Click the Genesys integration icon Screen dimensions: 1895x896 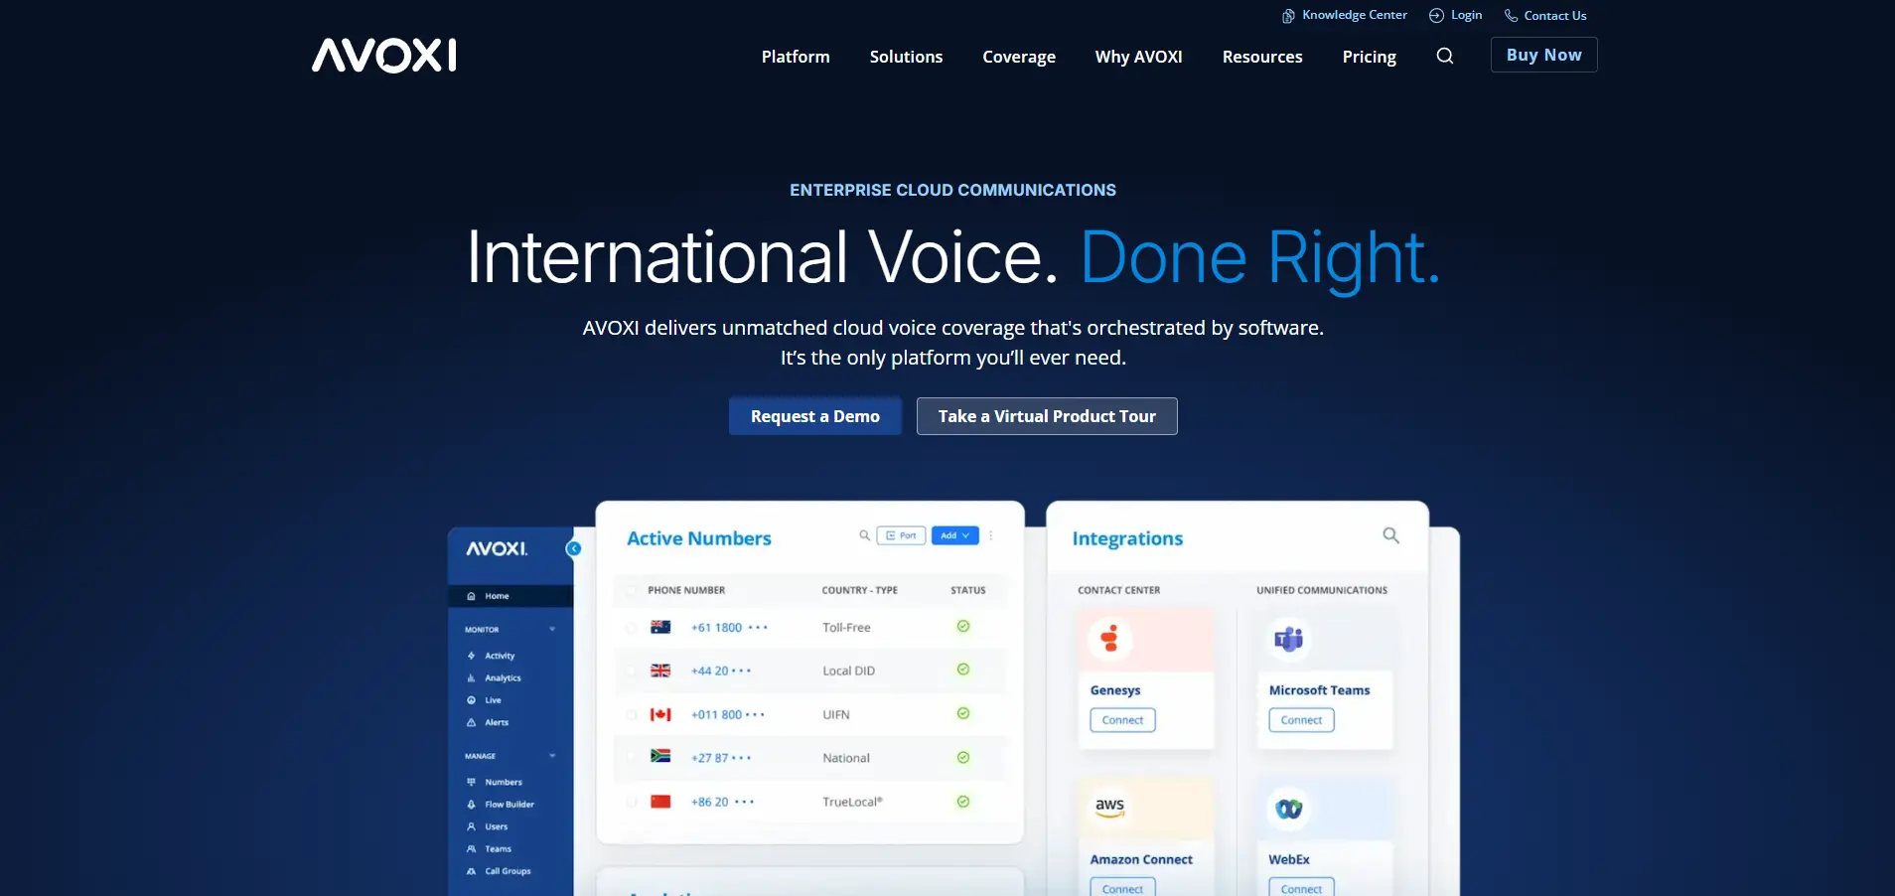click(1109, 638)
